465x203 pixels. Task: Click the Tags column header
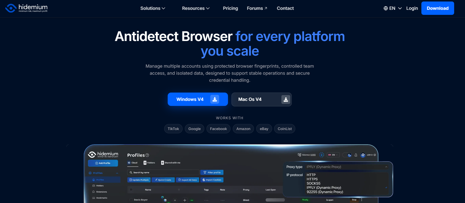click(x=206, y=190)
